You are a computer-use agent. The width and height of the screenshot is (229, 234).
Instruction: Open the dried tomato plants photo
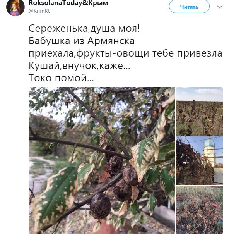[199, 210]
